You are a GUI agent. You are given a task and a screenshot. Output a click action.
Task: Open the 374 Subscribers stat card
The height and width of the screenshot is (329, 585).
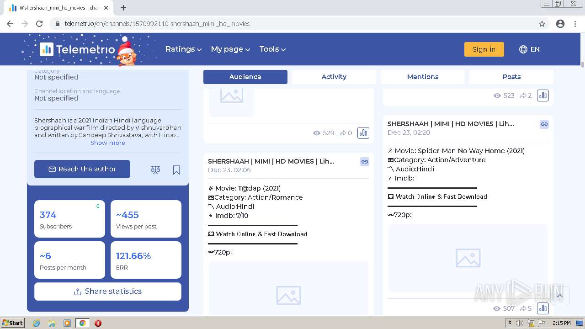tap(69, 219)
